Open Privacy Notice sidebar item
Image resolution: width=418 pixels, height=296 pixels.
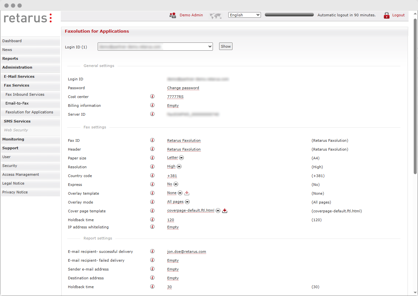[30, 192]
